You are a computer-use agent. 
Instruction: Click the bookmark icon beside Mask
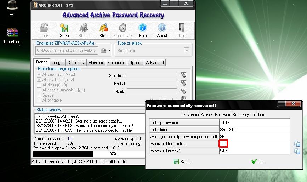click(x=183, y=91)
